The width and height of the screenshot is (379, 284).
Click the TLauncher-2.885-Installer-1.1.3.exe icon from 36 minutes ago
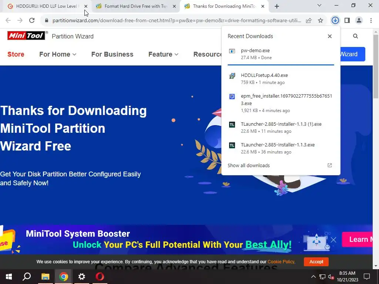[x=232, y=145]
